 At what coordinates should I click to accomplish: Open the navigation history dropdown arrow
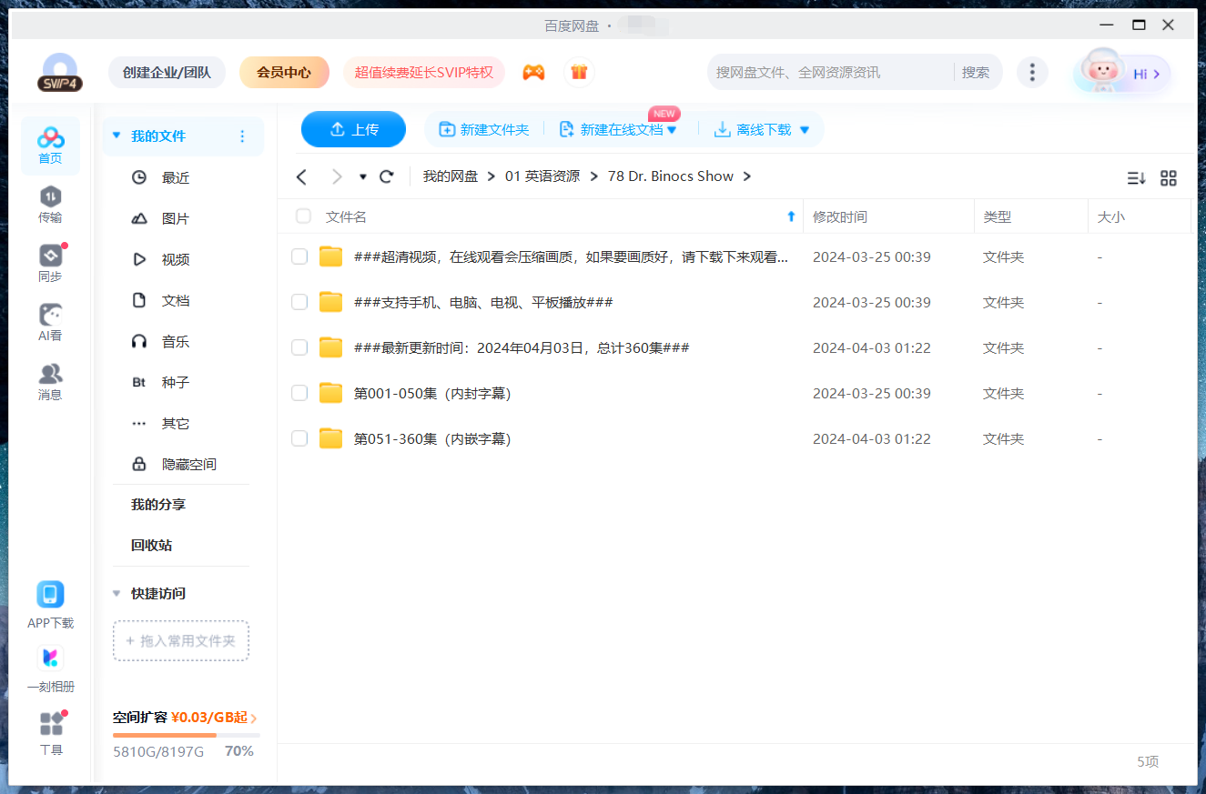[363, 176]
